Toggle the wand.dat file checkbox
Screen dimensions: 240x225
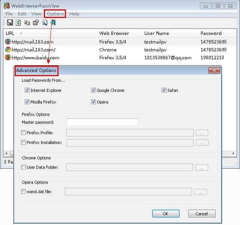coord(24,192)
